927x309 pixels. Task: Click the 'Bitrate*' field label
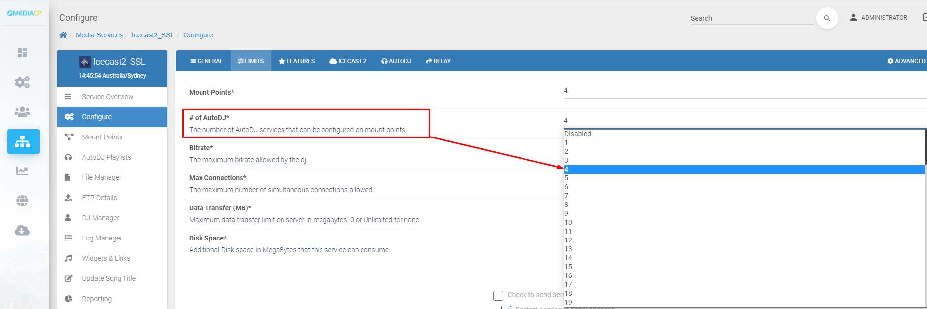tap(201, 148)
